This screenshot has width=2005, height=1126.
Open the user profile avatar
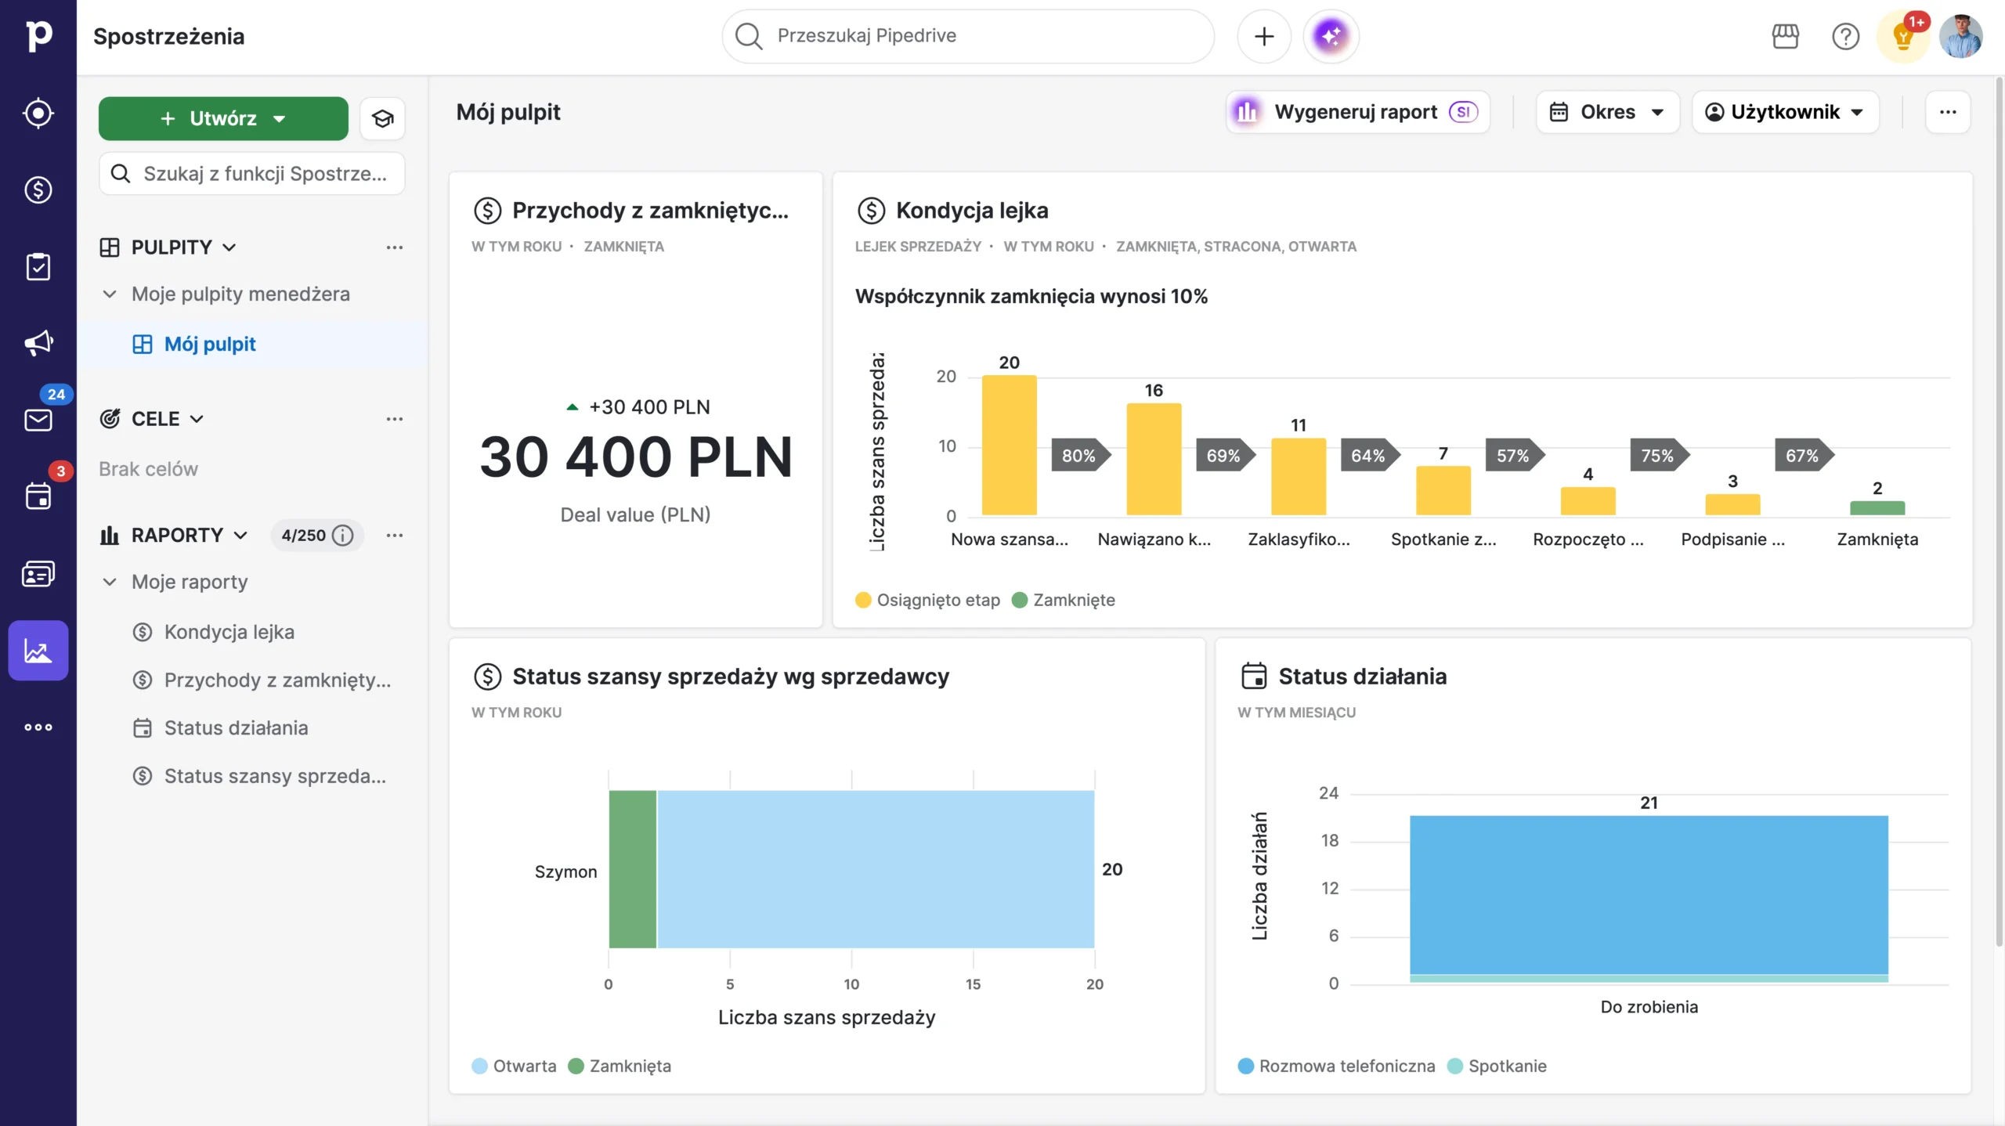click(x=1961, y=36)
